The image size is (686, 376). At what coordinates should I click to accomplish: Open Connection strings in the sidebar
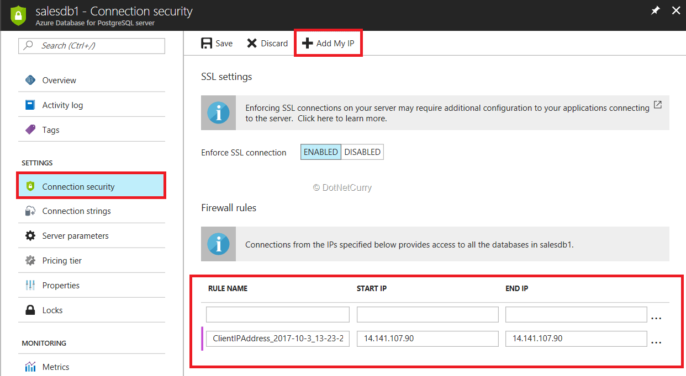tap(92, 211)
